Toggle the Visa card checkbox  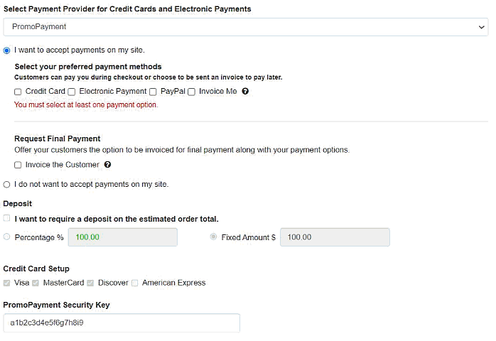point(6,283)
